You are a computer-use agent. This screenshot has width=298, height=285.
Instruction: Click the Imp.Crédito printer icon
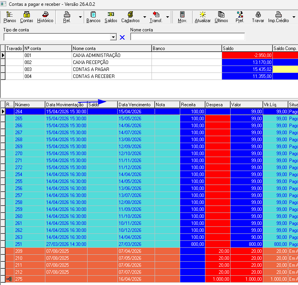(x=278, y=17)
